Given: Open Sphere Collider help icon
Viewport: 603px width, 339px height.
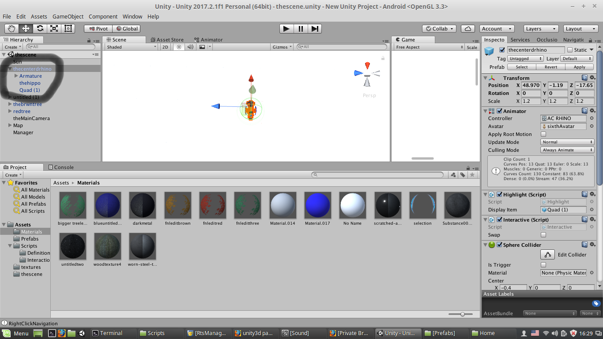Looking at the screenshot, I should pos(584,245).
